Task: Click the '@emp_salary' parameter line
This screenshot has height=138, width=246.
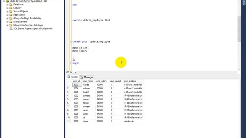Action: pos(80,51)
